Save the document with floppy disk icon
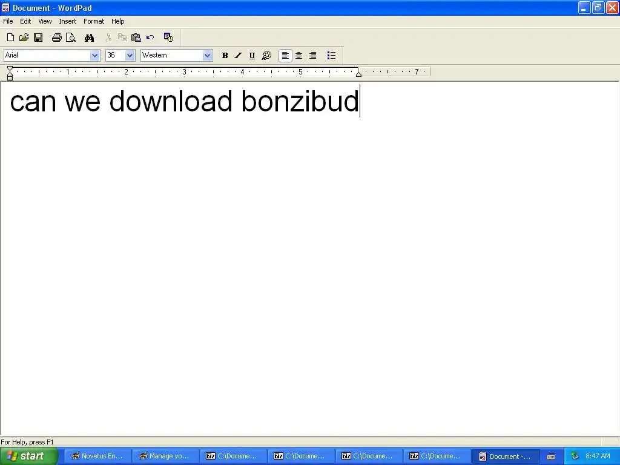 pos(38,38)
